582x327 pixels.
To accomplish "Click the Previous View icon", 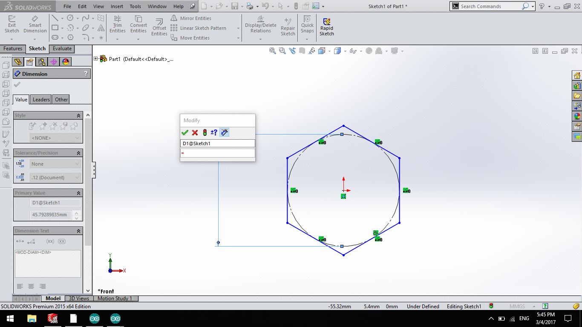I will [x=292, y=51].
